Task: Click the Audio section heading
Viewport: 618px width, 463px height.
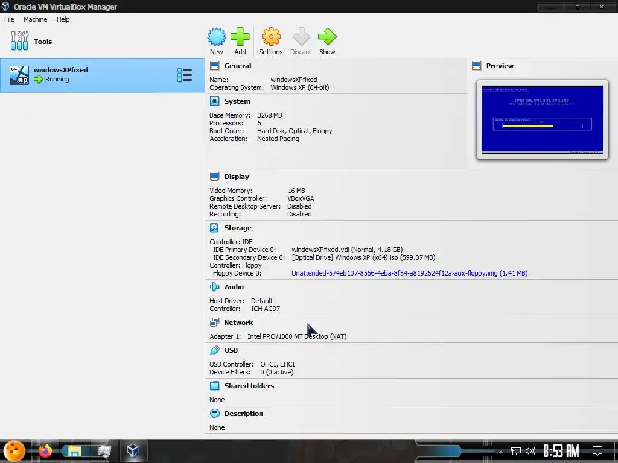Action: [234, 287]
